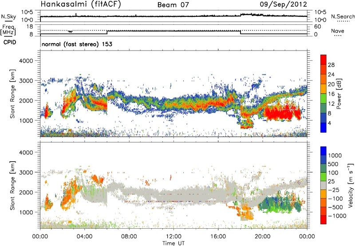Screen dimensions: 355x246
Task: Click the '28' power colorbar tick value
Action: pyautogui.click(x=331, y=65)
